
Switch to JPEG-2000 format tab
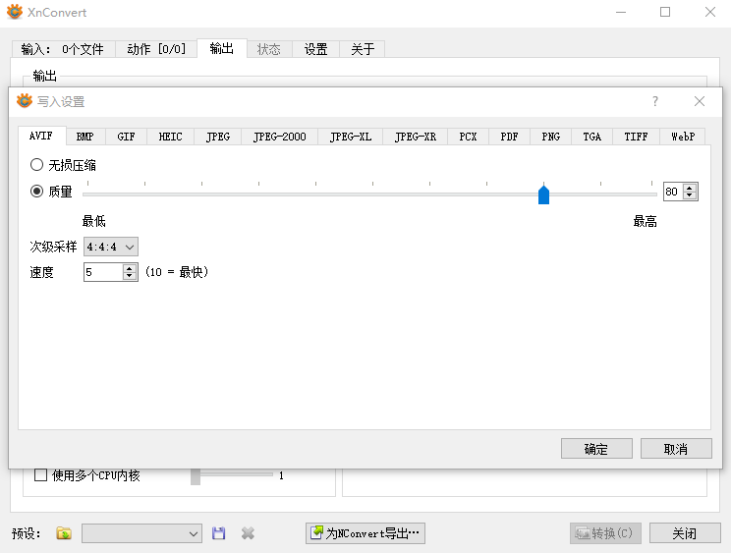pos(280,137)
